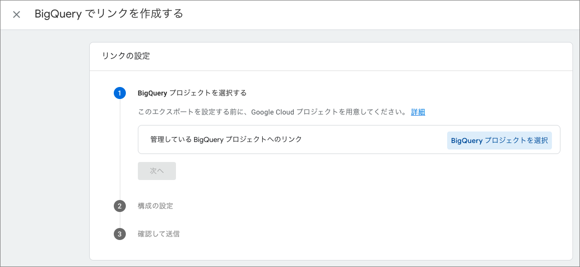Click the リンクの設定 card header
This screenshot has width=580, height=267.
(126, 56)
